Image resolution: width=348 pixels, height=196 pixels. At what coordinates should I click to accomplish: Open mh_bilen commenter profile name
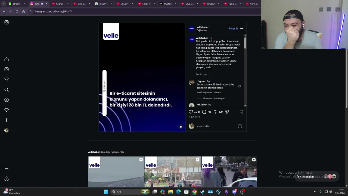pyautogui.click(x=202, y=105)
